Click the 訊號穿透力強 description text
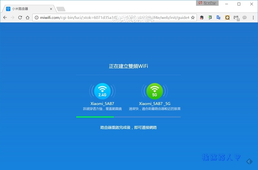 [x=102, y=109]
